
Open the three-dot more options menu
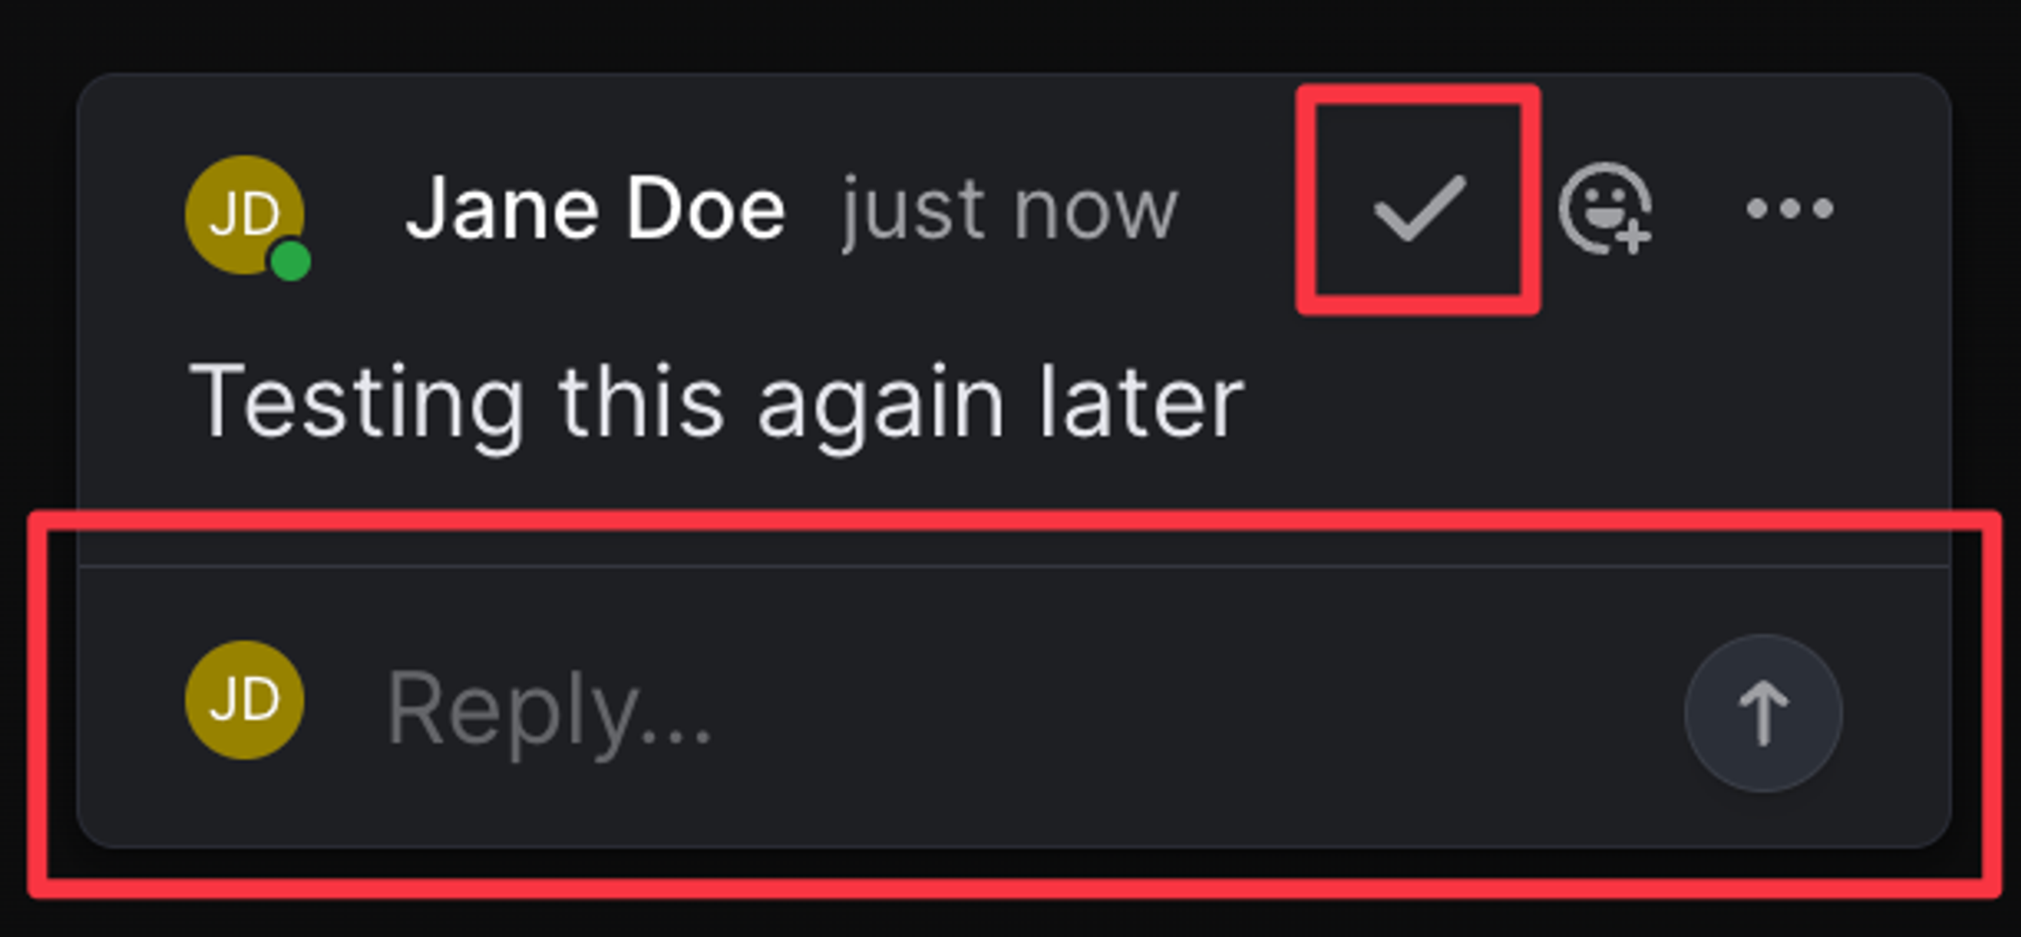[x=1789, y=208]
